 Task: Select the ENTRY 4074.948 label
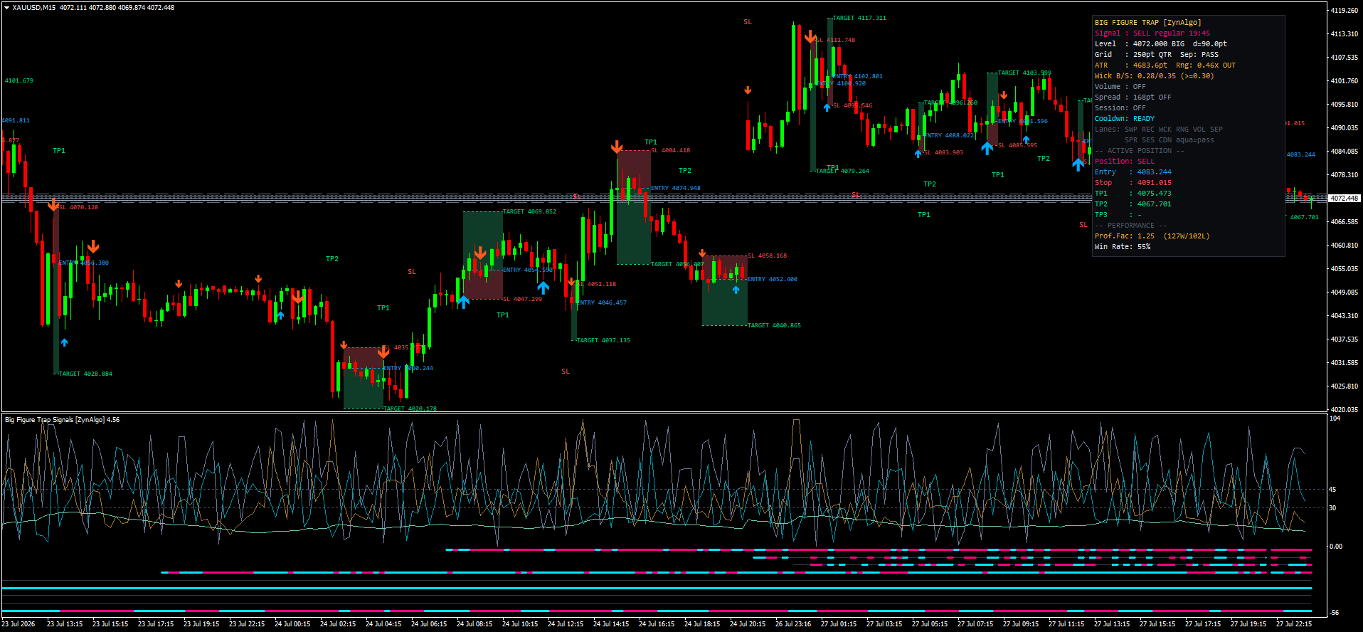(x=675, y=188)
